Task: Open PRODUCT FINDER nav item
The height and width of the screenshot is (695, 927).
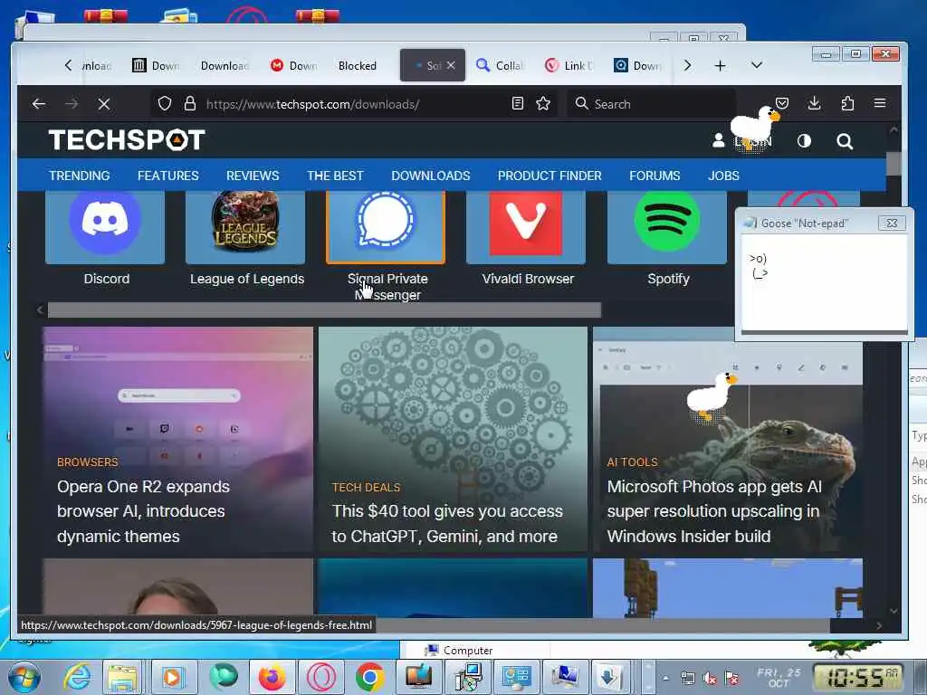Action: coord(550,176)
